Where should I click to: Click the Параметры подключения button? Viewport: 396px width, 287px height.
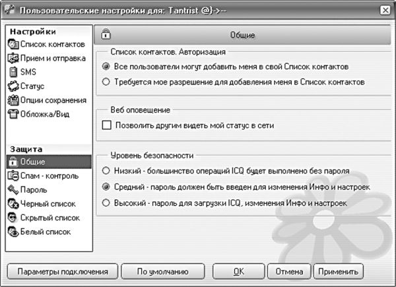point(63,272)
